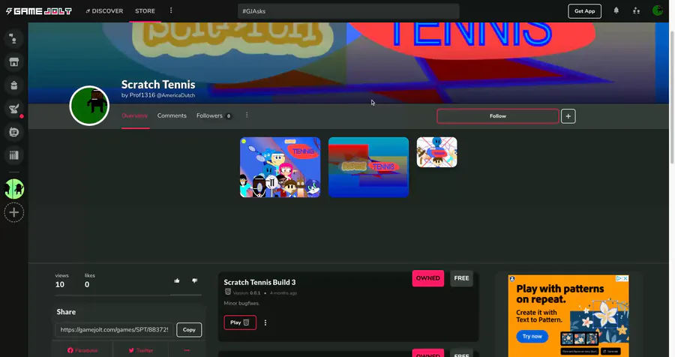Open the game library icon in sidebar
The width and height of the screenshot is (675, 357).
(x=13, y=155)
